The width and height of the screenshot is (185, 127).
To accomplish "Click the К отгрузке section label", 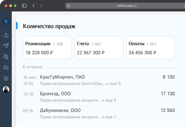I will 33,67.
